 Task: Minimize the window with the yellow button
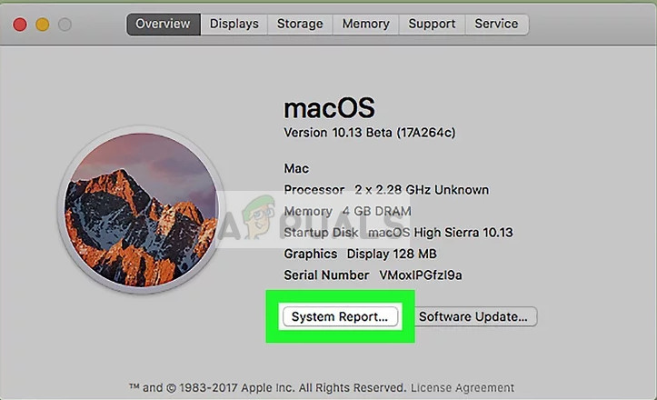coord(42,25)
